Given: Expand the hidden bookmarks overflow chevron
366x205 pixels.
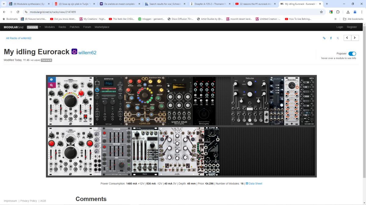Looking at the screenshot, I should click(x=335, y=19).
